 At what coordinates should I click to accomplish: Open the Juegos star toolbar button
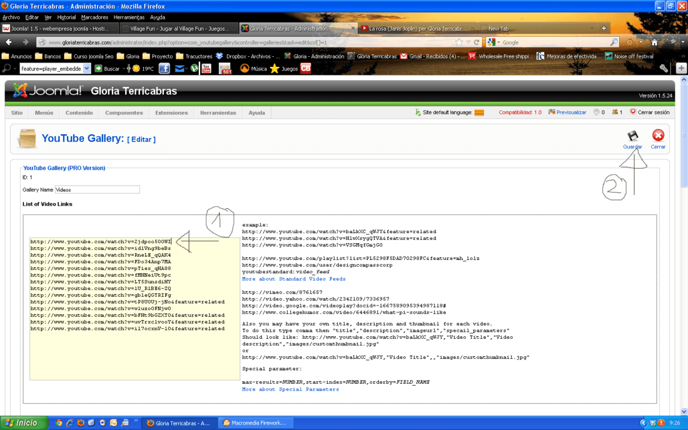click(284, 68)
